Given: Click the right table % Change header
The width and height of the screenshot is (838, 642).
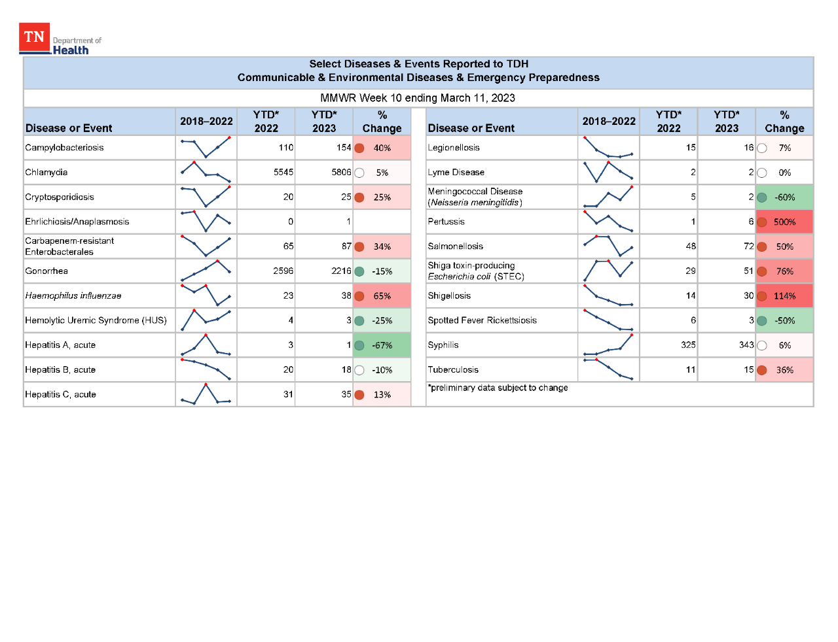Looking at the screenshot, I should [784, 122].
